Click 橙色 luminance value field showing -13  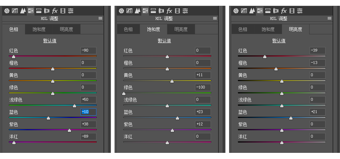[318, 63]
